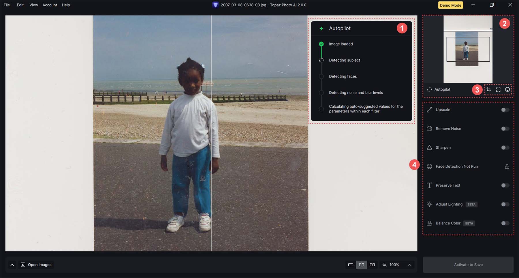The image size is (519, 278).
Task: Select the split slider view icon
Action: pos(361,265)
